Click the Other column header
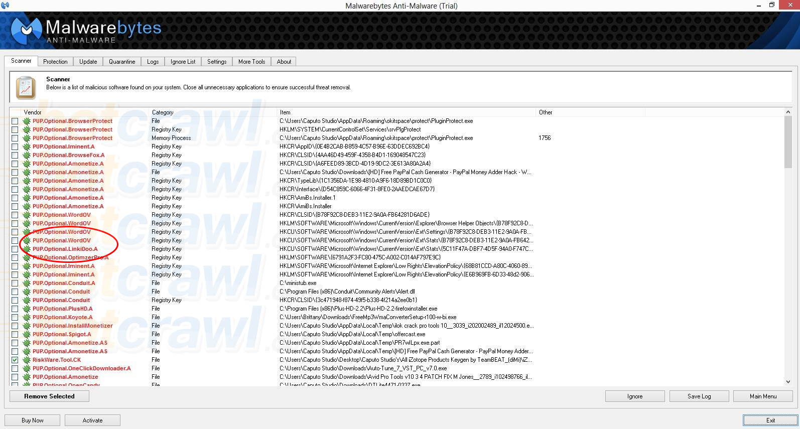Screen dimensions: 800x429 tap(591, 112)
